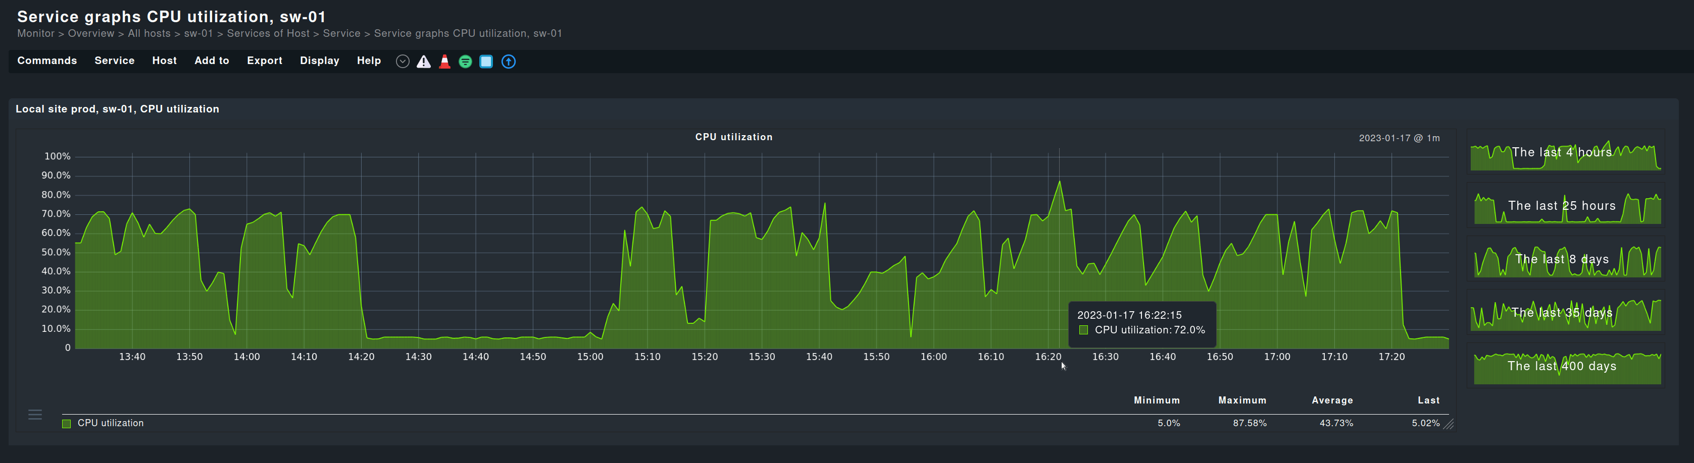Image resolution: width=1694 pixels, height=463 pixels.
Task: Open the Display dropdown menu
Action: 320,61
